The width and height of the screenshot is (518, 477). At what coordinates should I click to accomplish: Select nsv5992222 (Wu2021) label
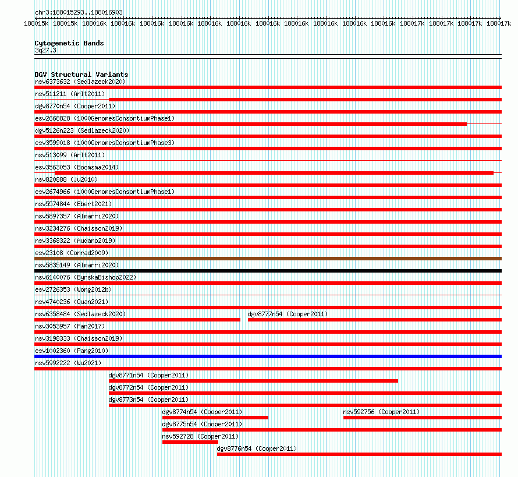click(x=68, y=363)
